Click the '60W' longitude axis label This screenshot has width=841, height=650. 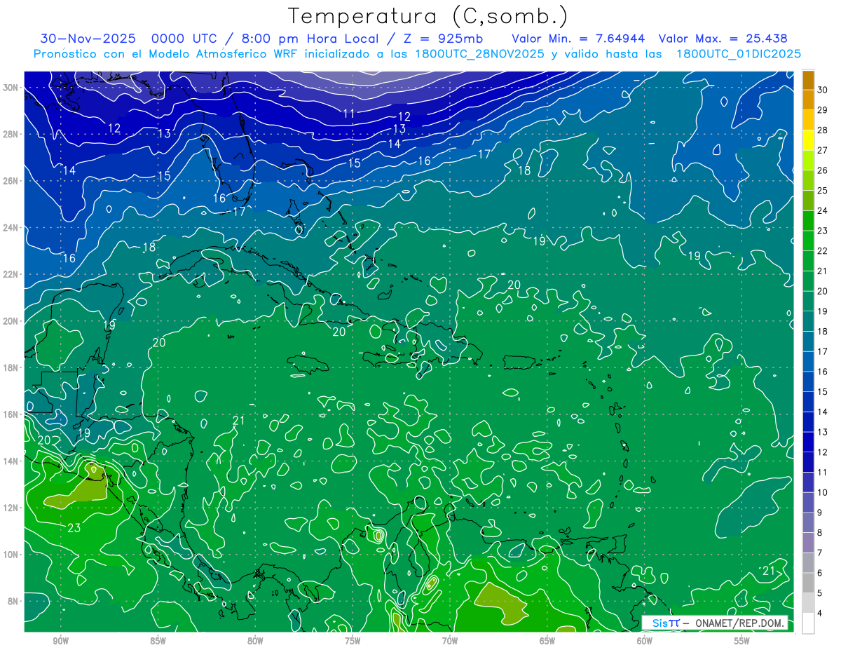(645, 641)
